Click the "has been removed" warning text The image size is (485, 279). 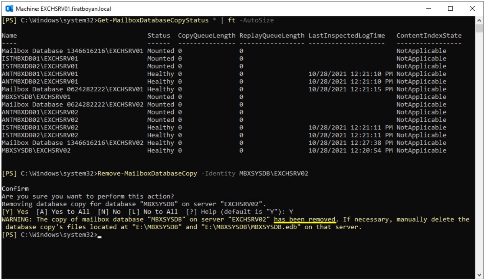(x=304, y=220)
